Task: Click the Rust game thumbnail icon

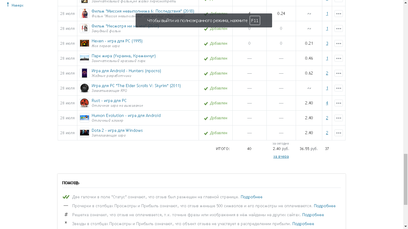Action: (x=85, y=103)
